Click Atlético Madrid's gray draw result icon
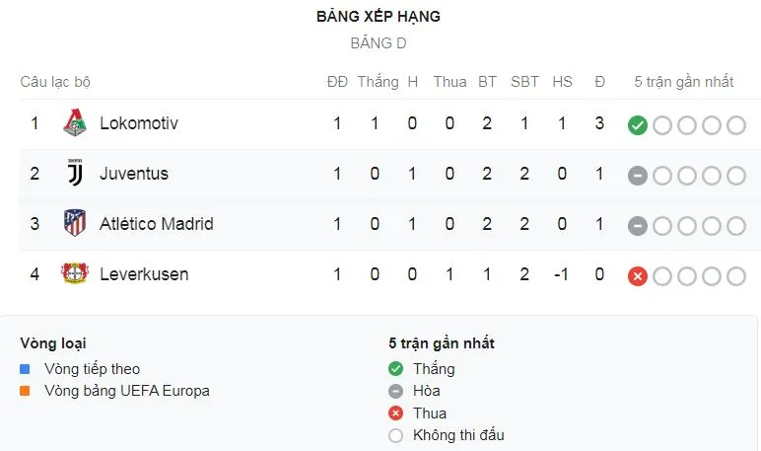The width and height of the screenshot is (761, 451). (x=638, y=226)
